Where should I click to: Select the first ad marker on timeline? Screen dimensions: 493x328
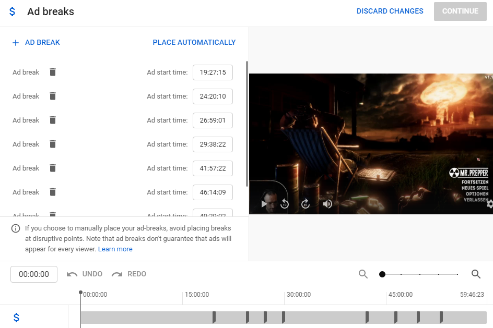(x=214, y=317)
